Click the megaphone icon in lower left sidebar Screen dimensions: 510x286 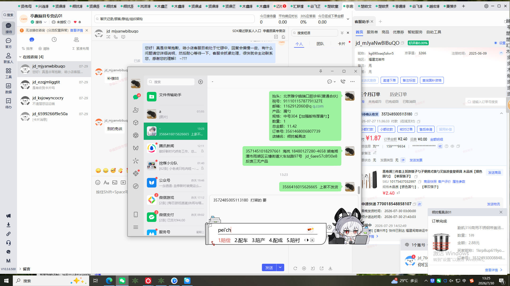pyautogui.click(x=8, y=216)
